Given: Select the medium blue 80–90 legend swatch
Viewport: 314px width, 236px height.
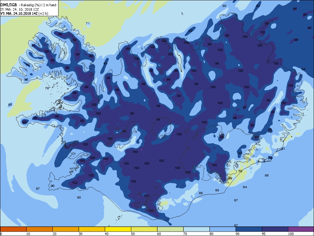Looking at the screenshot, I should pos(223,229).
